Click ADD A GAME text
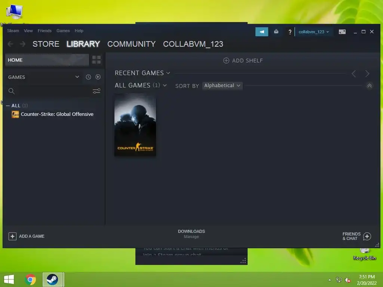This screenshot has width=383, height=287. point(32,236)
